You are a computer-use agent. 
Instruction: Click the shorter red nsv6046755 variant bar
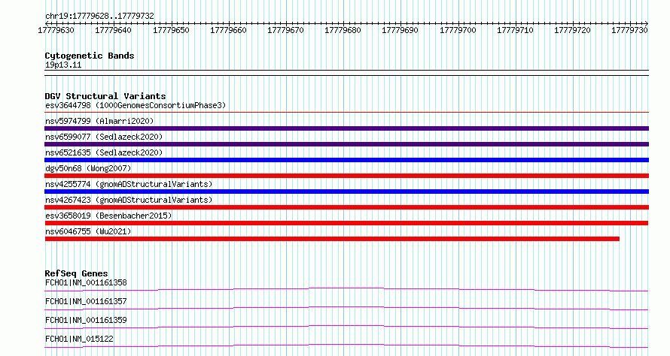coord(332,239)
